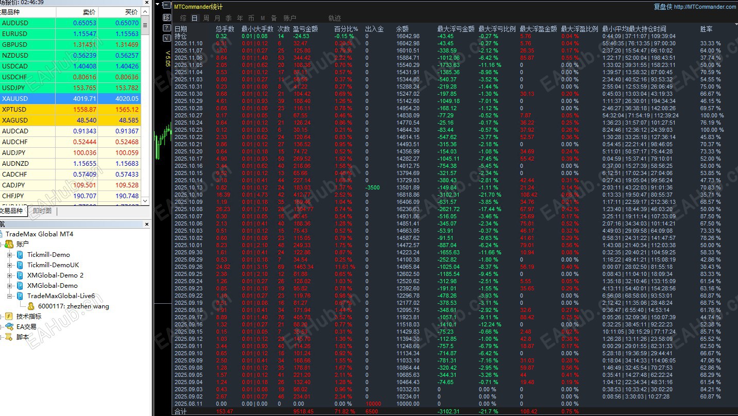Viewport: 738px width, 416px height.
Task: Open the 账户 account tab in MTCommander
Action: tap(290, 18)
